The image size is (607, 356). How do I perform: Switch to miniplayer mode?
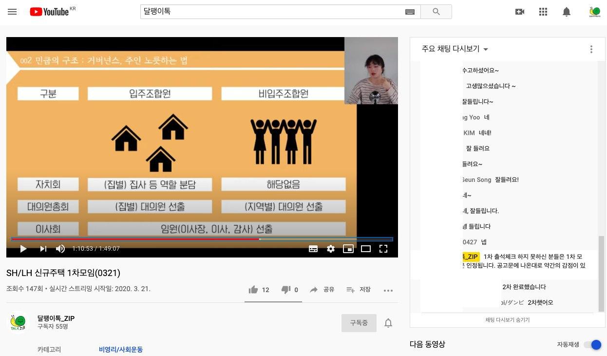tap(348, 249)
